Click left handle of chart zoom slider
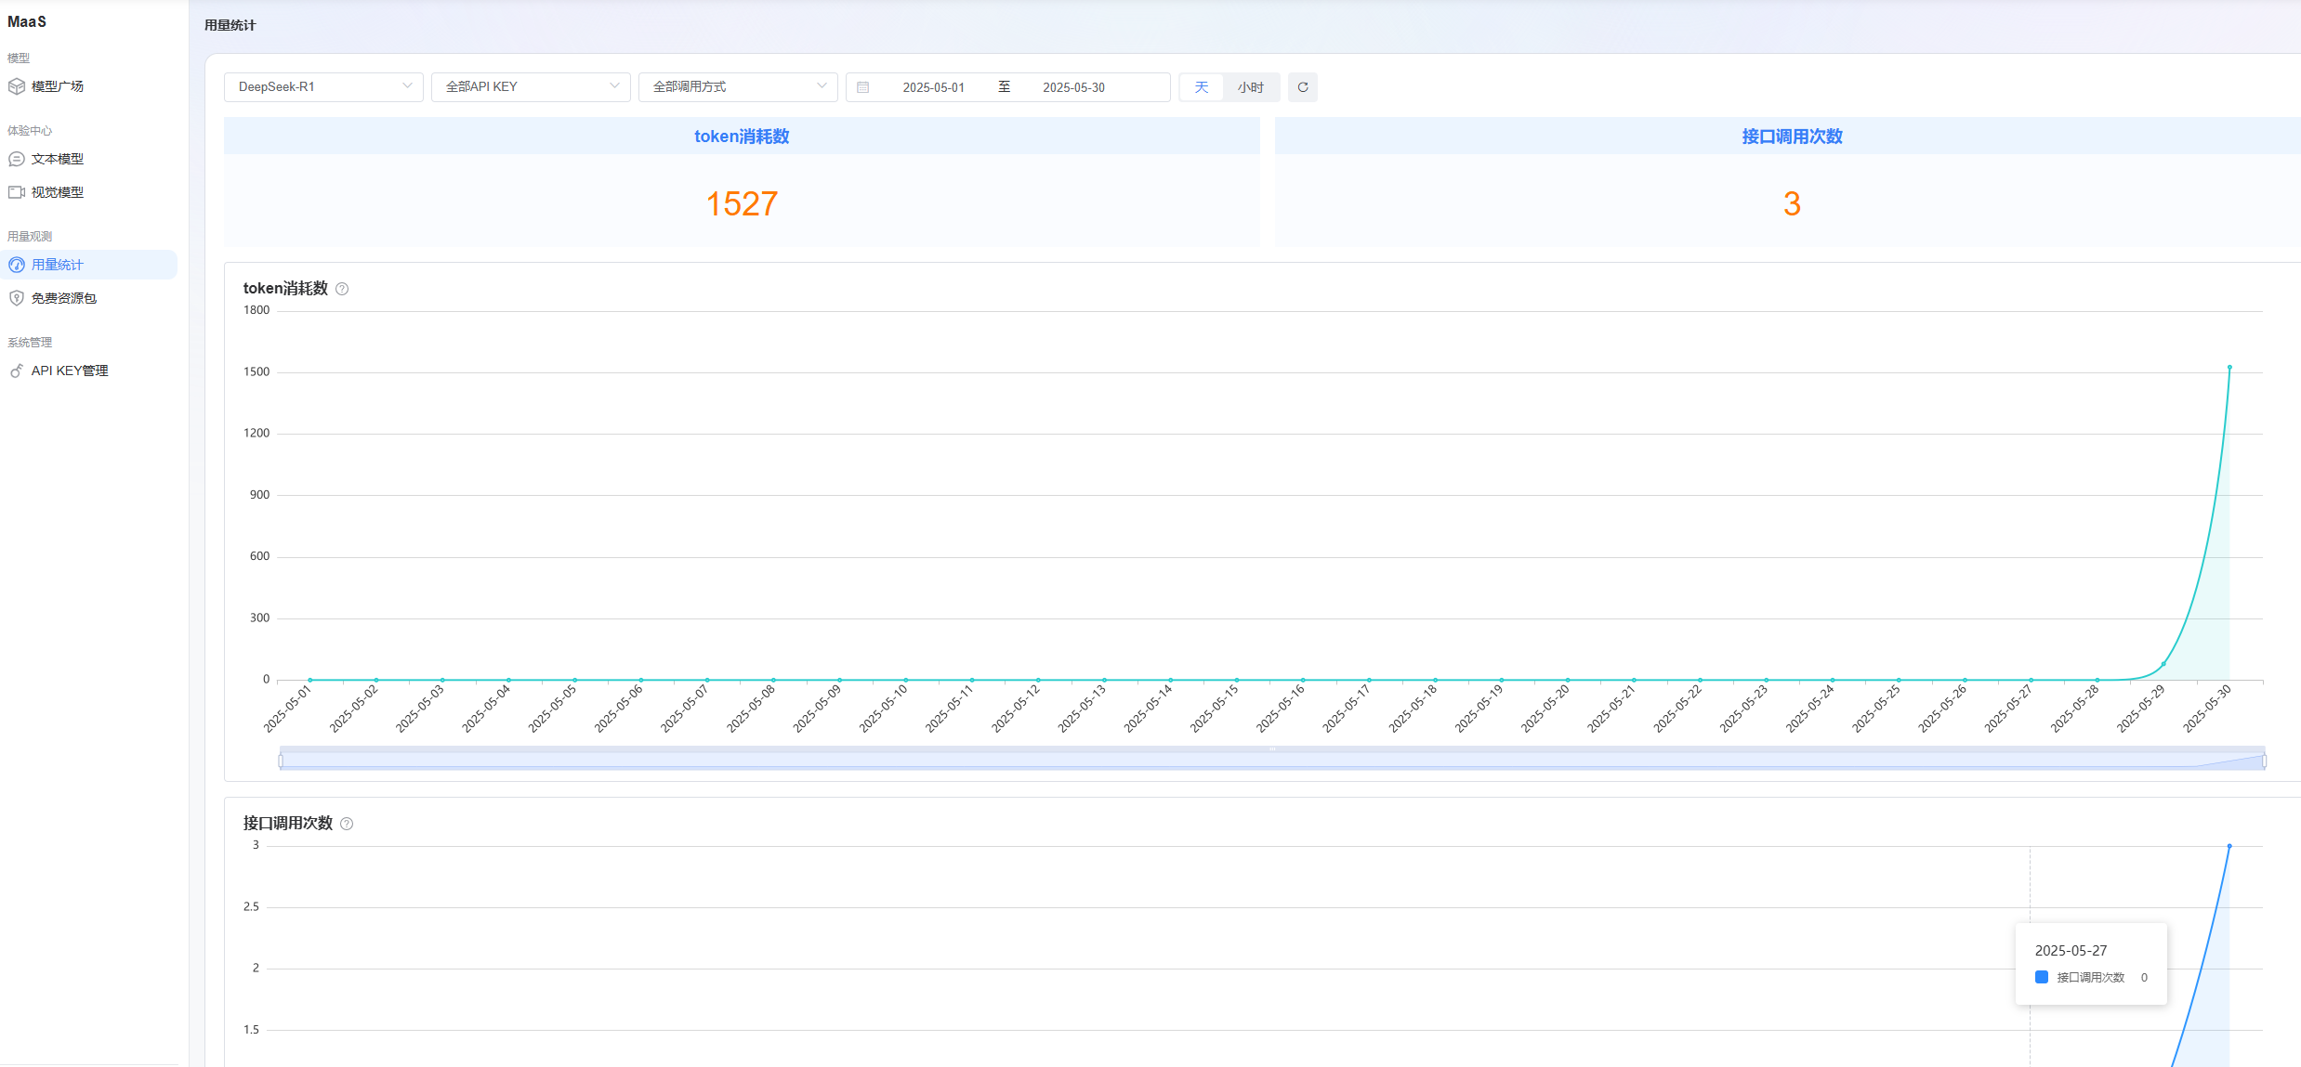Screen dimensions: 2301x1067 (x=281, y=761)
